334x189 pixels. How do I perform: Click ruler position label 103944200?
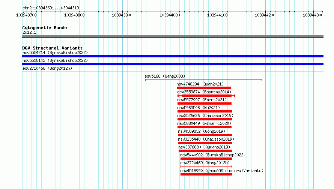click(265, 15)
